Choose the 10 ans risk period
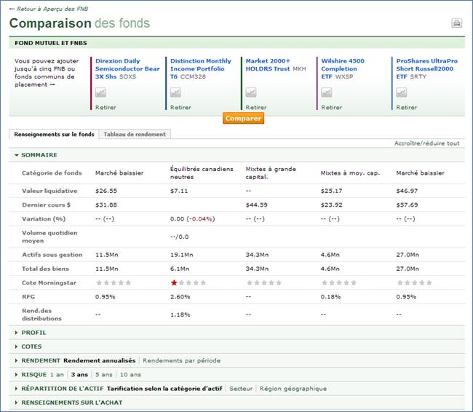Viewport: 473px width, 412px height. [x=130, y=375]
